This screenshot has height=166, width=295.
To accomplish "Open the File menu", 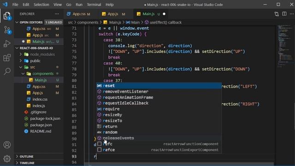I will coord(15,5).
